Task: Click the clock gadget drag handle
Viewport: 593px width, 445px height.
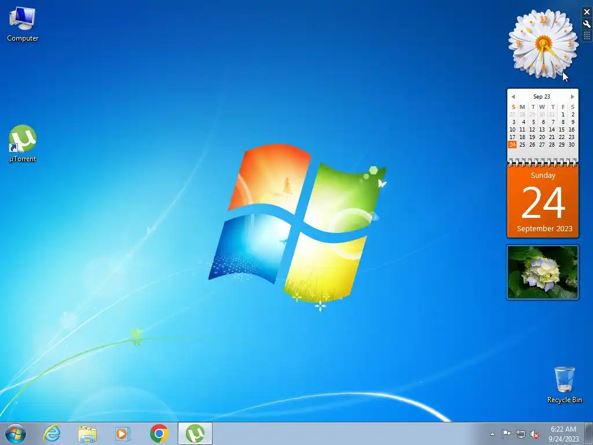Action: pos(587,35)
